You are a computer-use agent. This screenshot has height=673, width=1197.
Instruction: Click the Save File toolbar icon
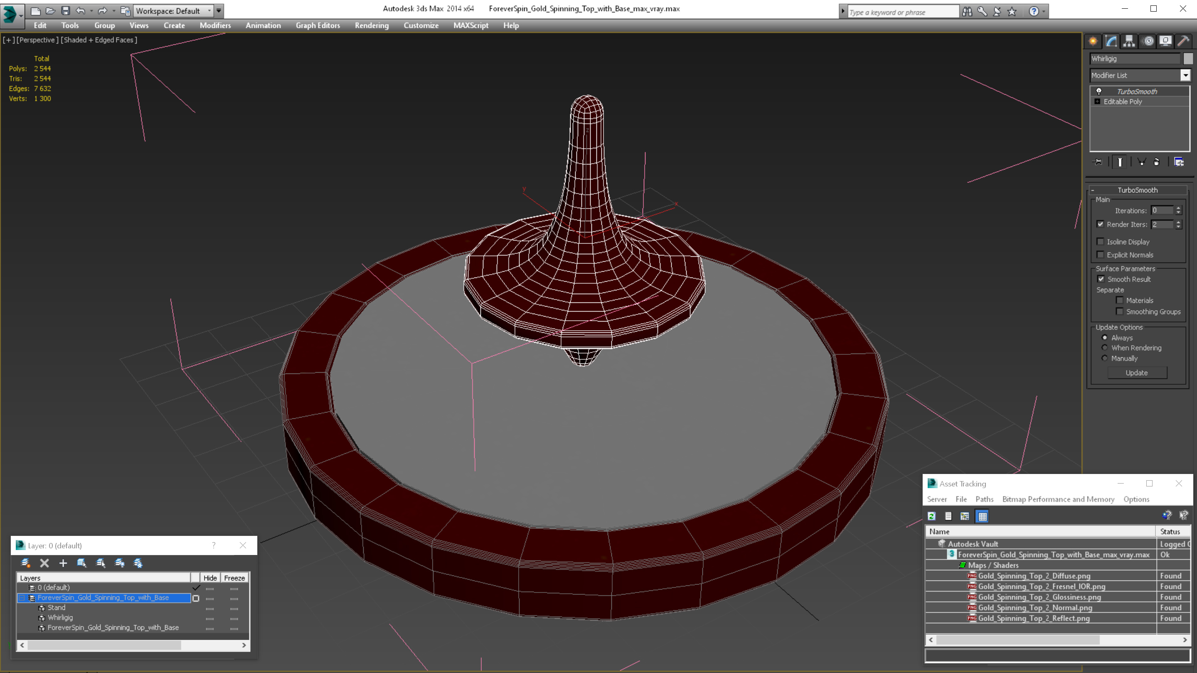66,11
